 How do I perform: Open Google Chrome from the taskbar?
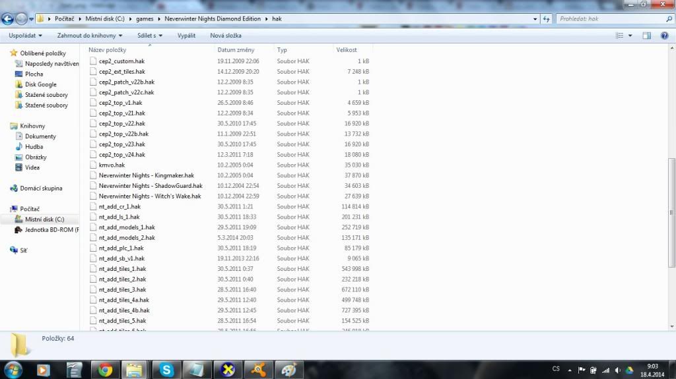105,370
